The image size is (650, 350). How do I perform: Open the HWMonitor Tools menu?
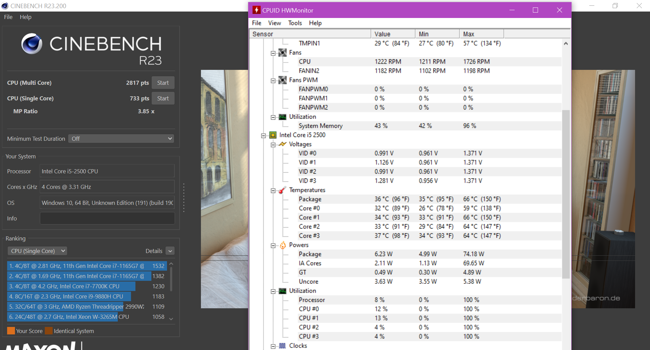295,23
